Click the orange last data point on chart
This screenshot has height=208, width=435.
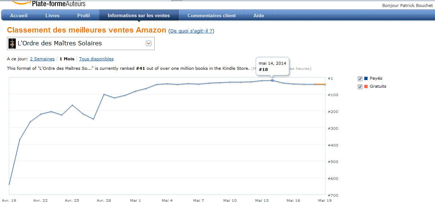coord(325,84)
